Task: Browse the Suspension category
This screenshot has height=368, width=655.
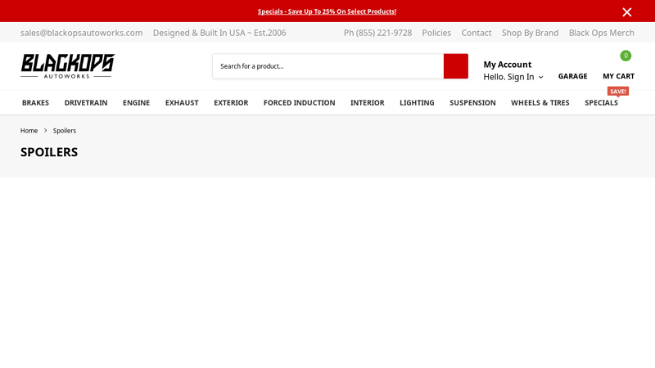Action: pyautogui.click(x=472, y=103)
